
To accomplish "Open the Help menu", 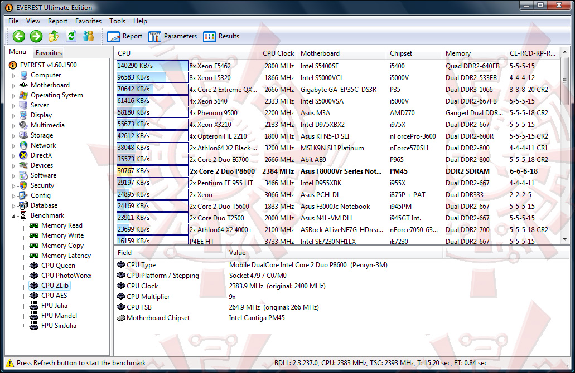I will [x=140, y=21].
